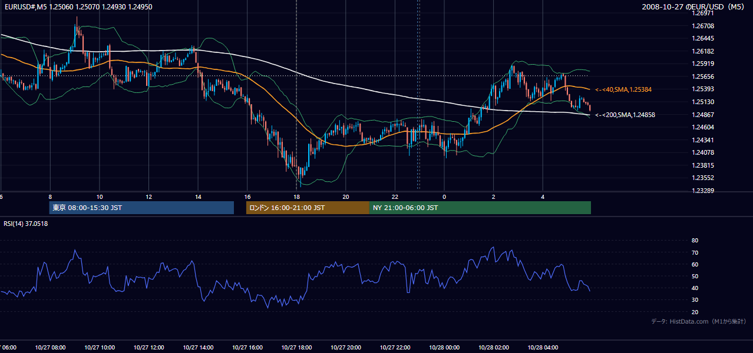
Task: Click the EURUSD#,M5 symbol title text
Action: [24, 6]
